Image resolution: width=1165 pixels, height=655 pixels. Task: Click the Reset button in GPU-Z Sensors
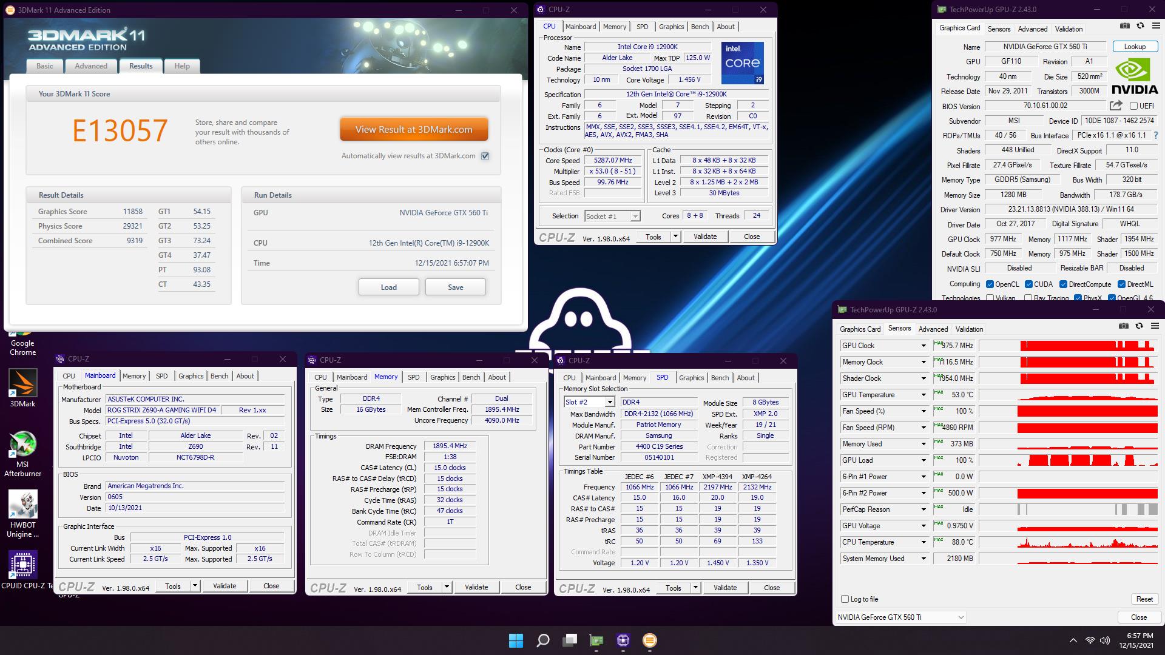point(1144,599)
